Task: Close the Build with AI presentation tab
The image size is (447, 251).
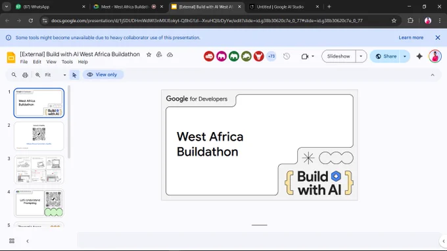Action: click(x=239, y=7)
